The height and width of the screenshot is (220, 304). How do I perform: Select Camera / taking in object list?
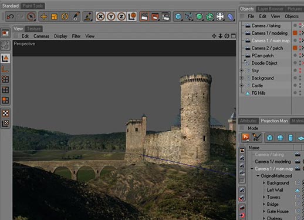click(266, 26)
